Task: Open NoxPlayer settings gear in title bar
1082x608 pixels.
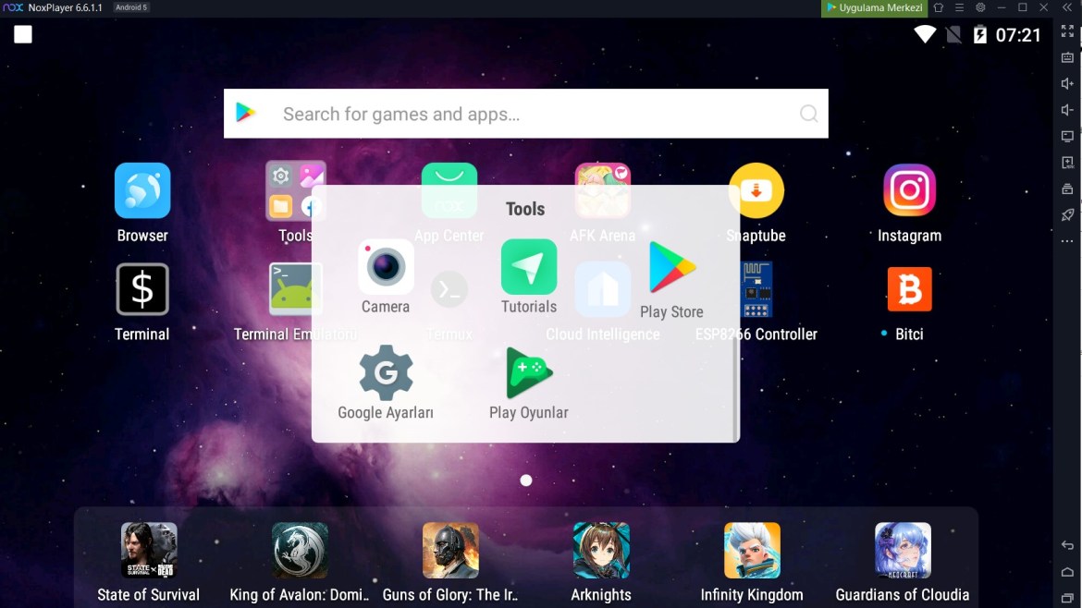Action: tap(980, 8)
